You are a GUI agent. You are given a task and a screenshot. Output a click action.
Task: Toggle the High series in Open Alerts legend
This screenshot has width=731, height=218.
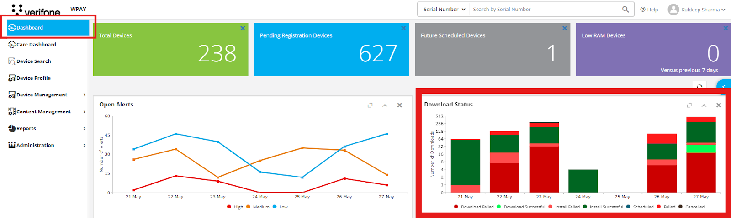pos(235,207)
